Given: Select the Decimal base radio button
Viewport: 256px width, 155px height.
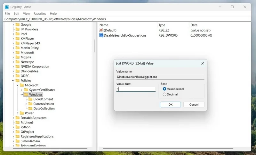Looking at the screenshot, I should point(164,94).
